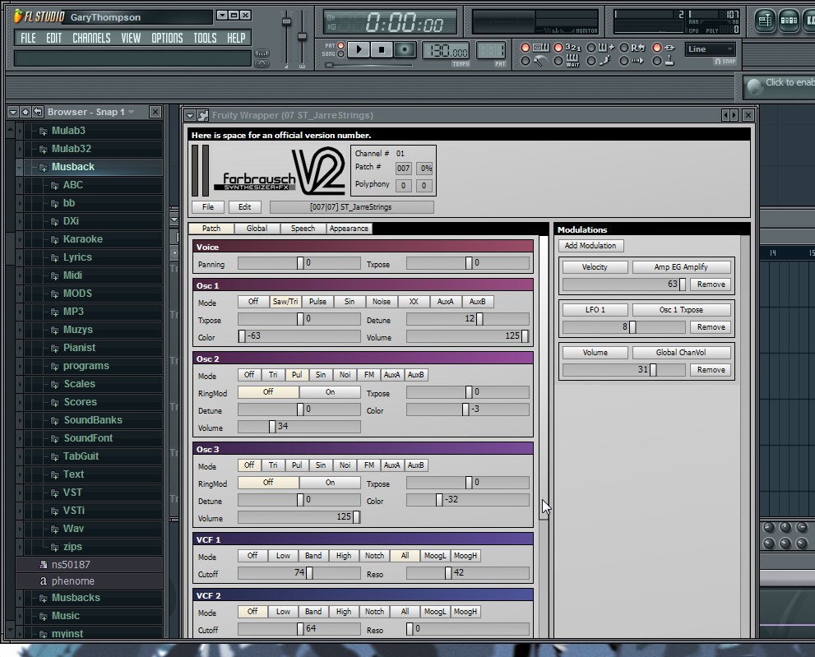Click the tempo display 130.000
Viewport: 815px width, 657px height.
tap(446, 51)
